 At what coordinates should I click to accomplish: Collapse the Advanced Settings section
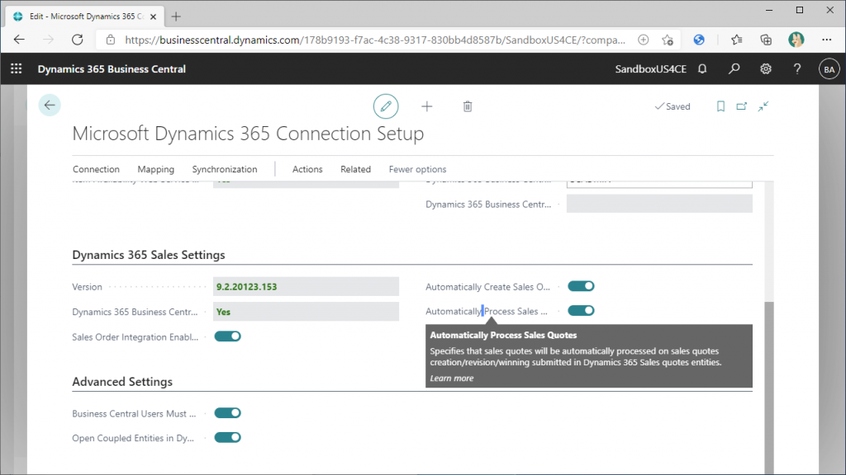tap(122, 381)
